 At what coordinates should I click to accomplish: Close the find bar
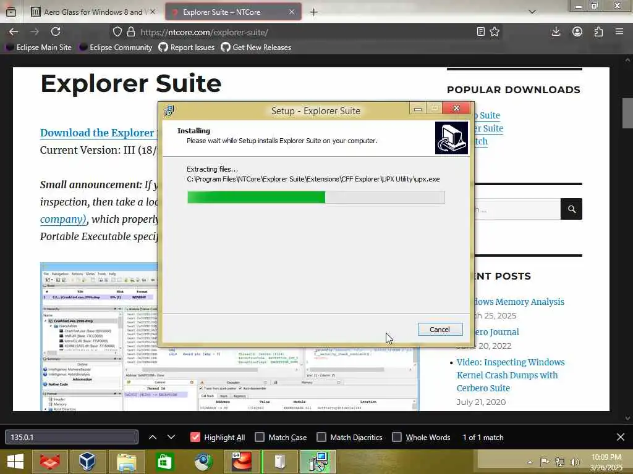point(621,437)
